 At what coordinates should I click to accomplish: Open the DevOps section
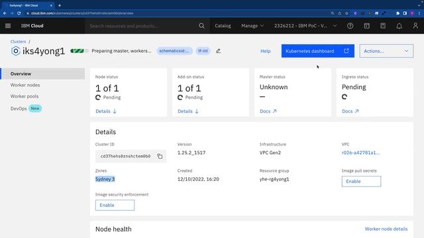coord(19,108)
